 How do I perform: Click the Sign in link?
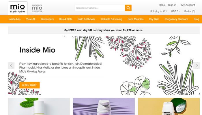click(172, 5)
